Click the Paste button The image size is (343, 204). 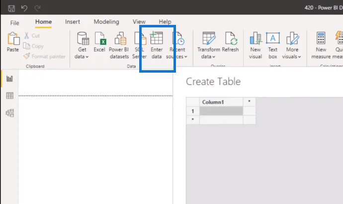coord(13,42)
